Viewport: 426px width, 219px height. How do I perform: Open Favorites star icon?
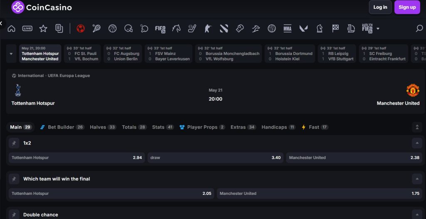tap(43, 28)
